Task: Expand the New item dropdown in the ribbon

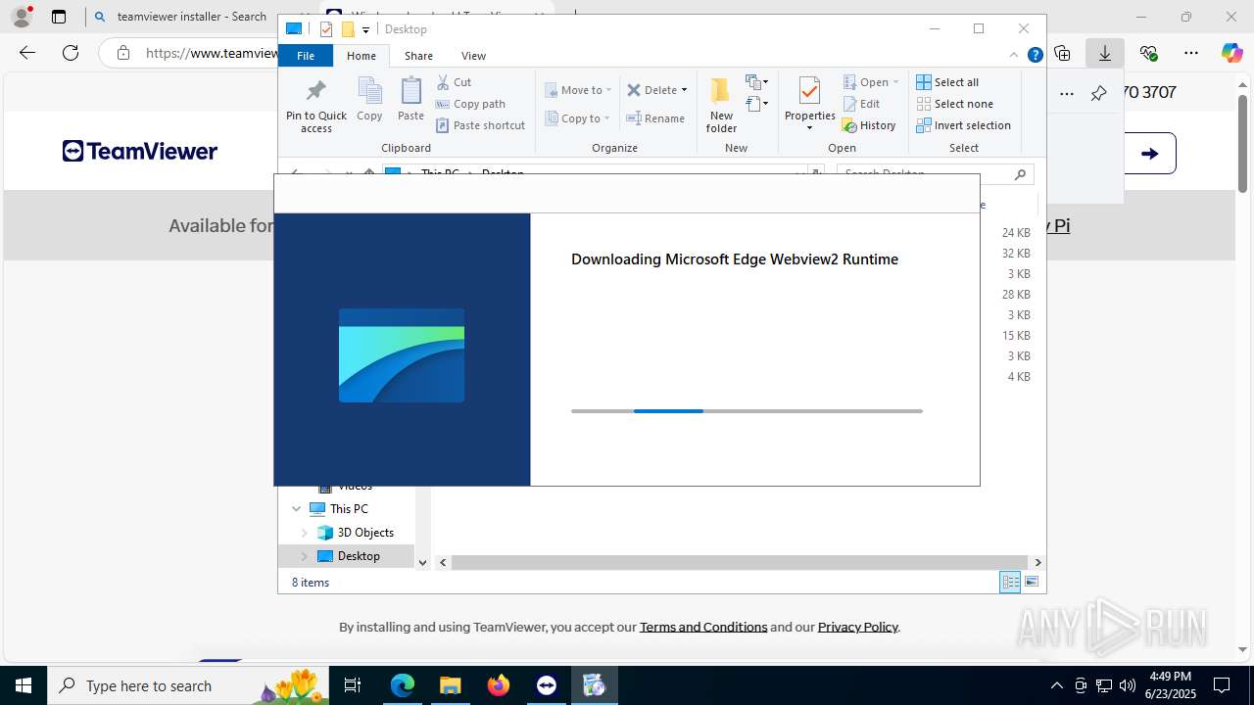Action: coord(756,82)
